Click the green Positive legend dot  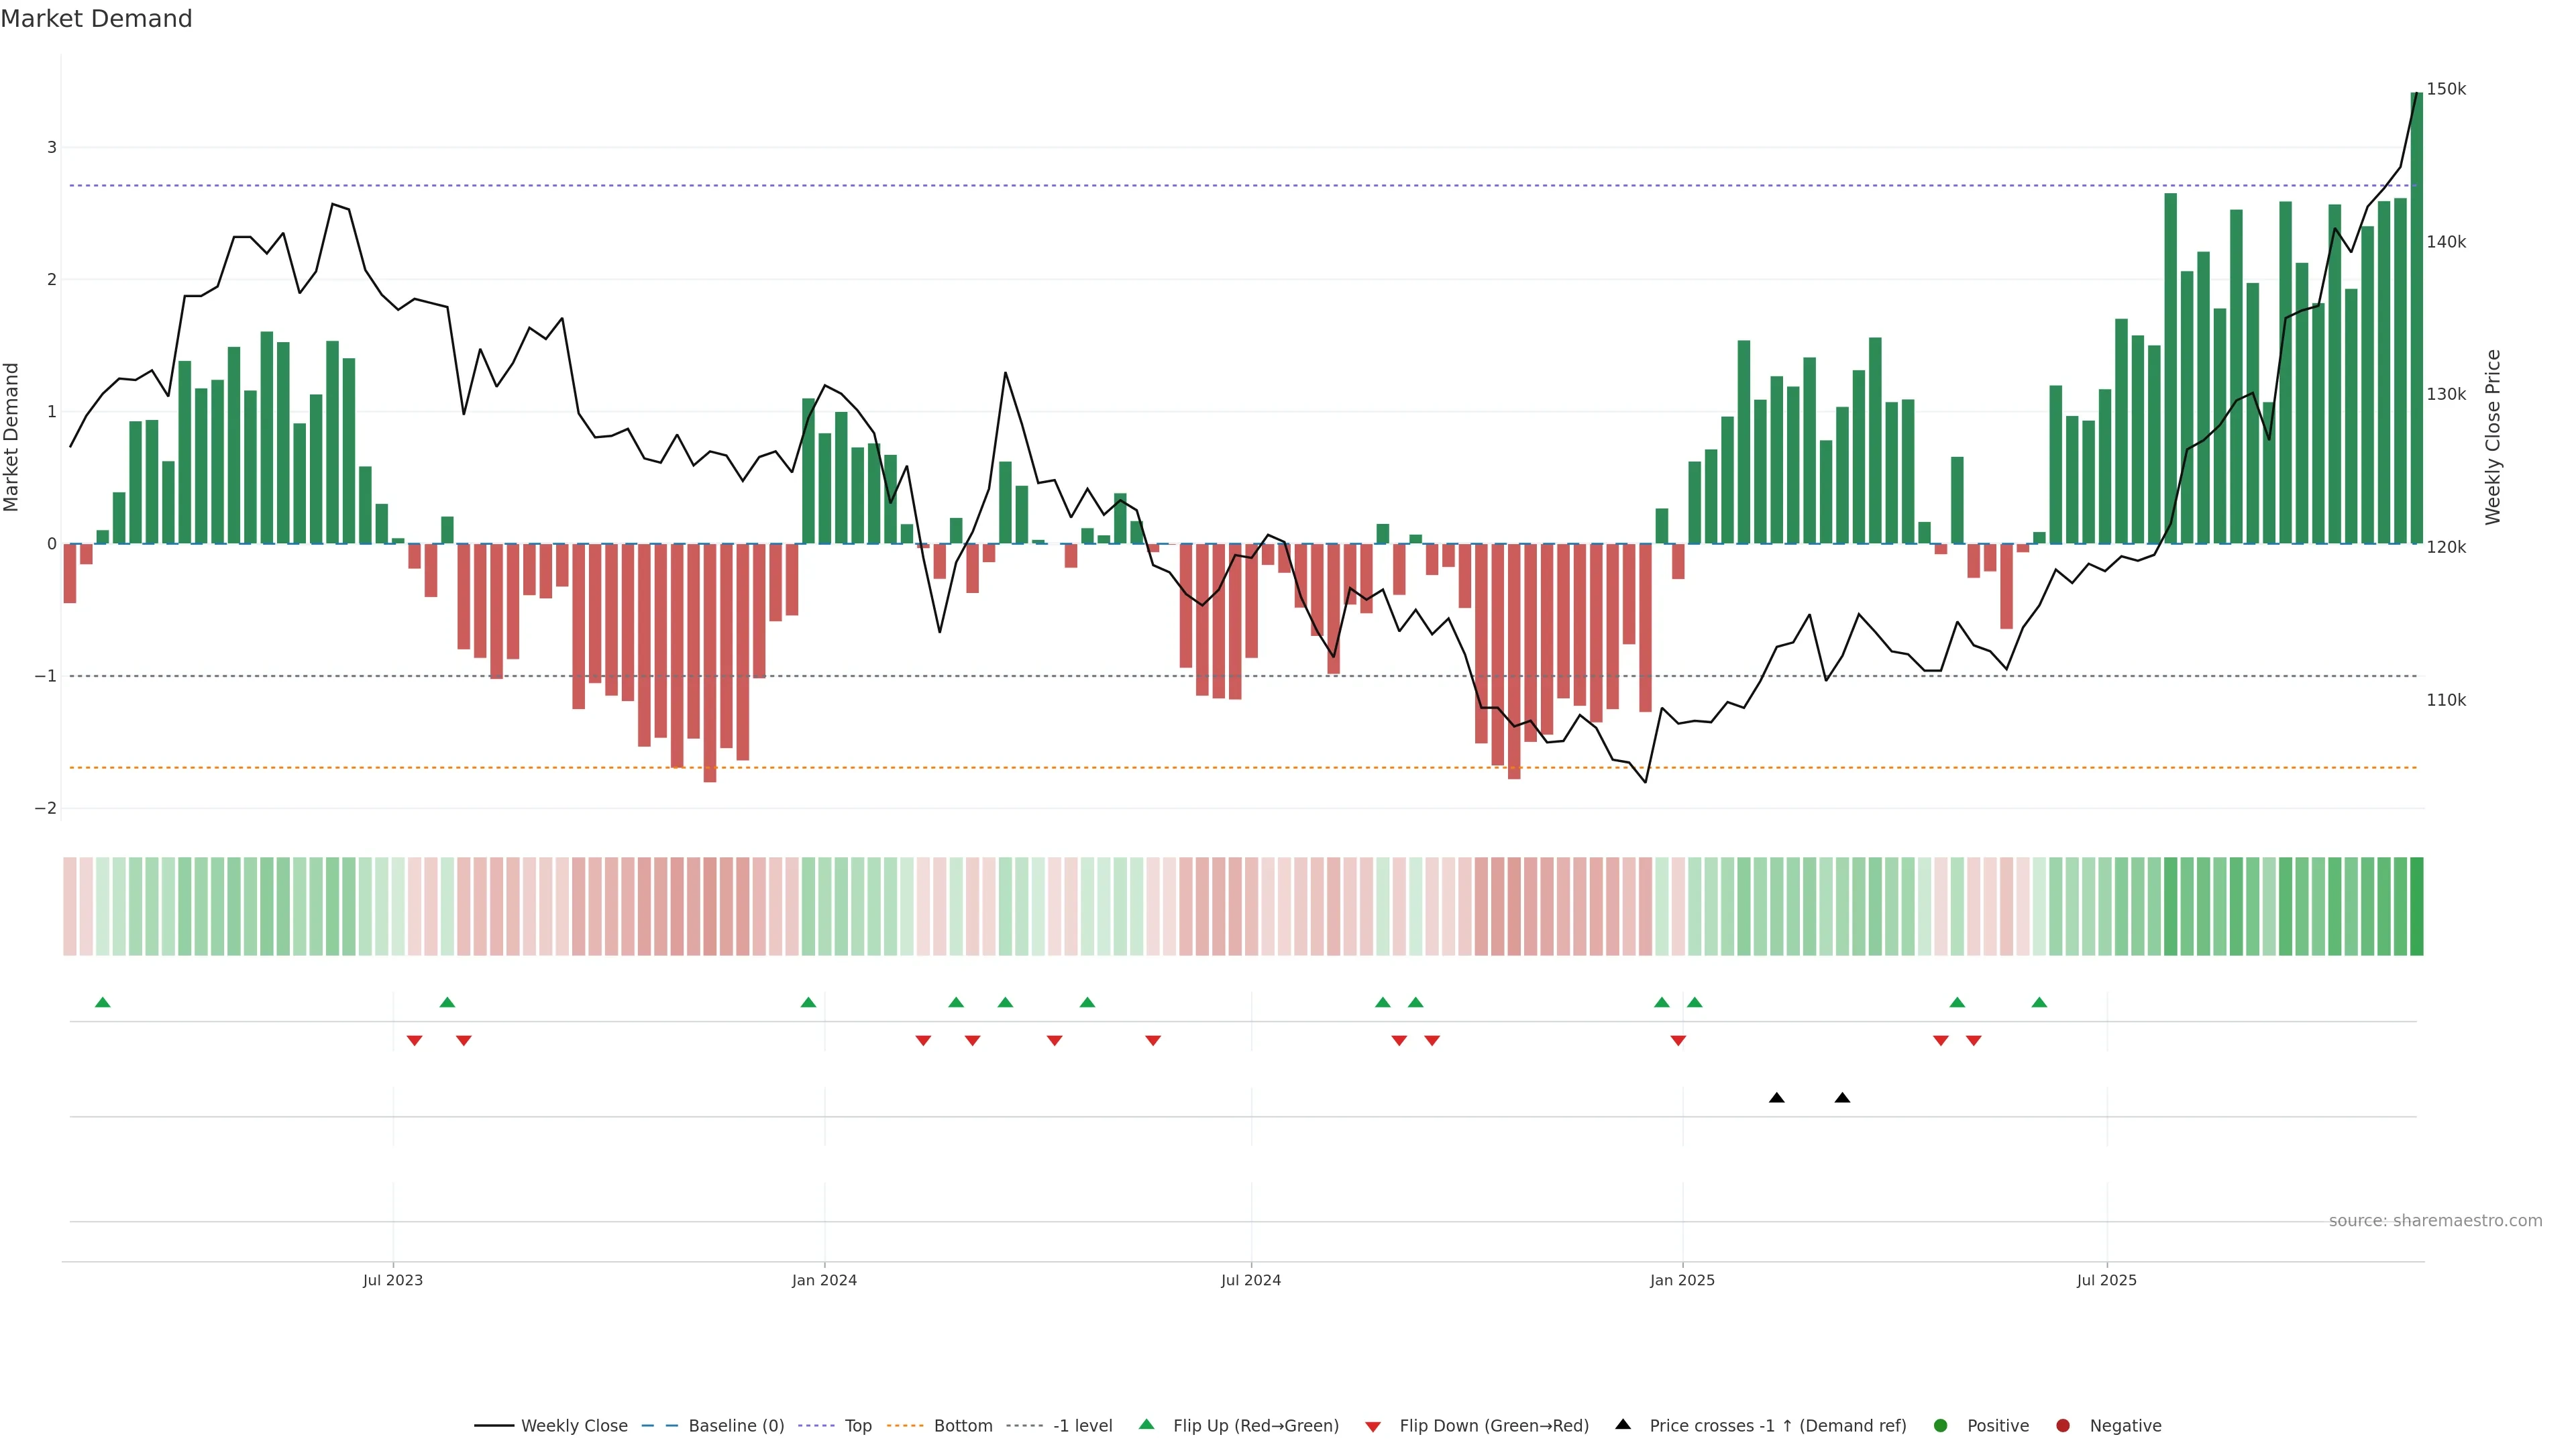point(1941,1426)
